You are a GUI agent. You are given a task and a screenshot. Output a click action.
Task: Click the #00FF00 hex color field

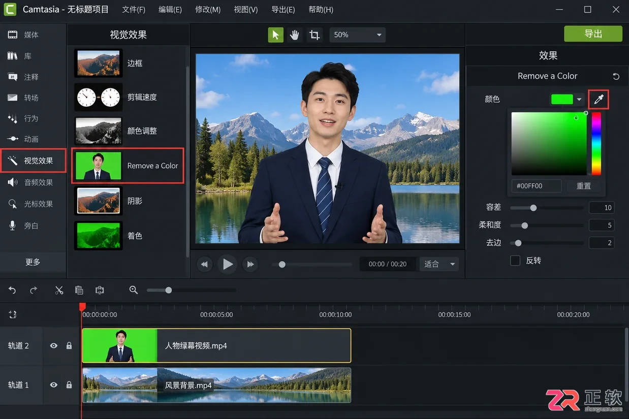(x=536, y=186)
